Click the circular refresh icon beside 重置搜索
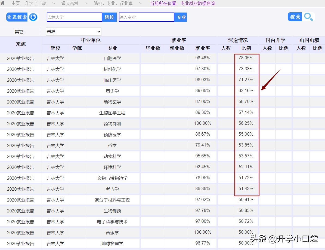 (x=33, y=17)
